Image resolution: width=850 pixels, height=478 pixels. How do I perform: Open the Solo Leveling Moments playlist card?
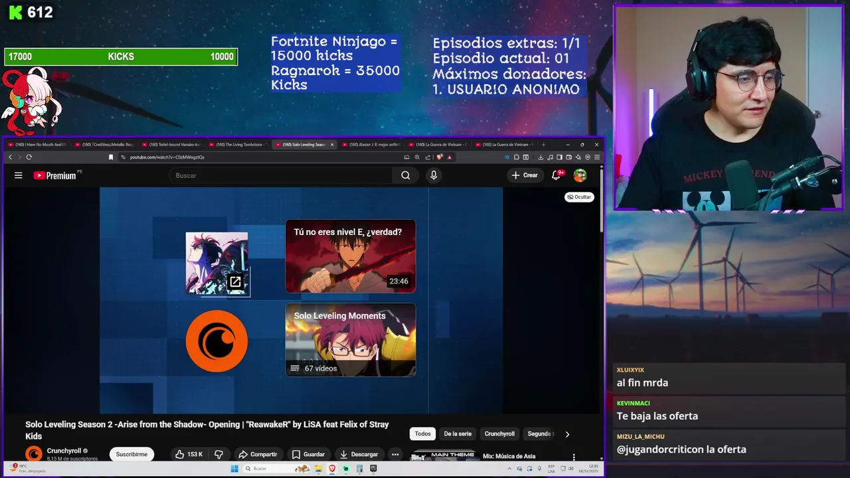pyautogui.click(x=351, y=340)
